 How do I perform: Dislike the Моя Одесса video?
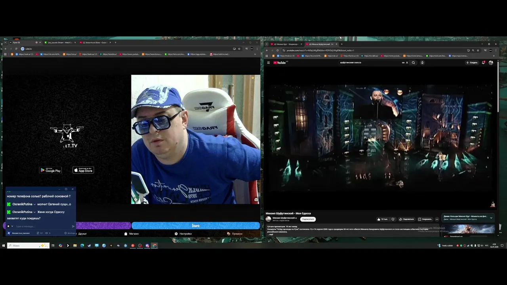[x=393, y=219]
